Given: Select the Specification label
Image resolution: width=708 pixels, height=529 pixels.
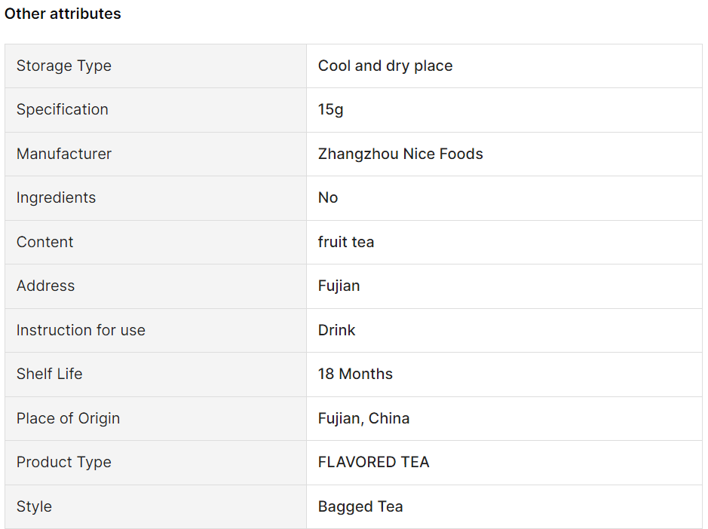Looking at the screenshot, I should [63, 110].
